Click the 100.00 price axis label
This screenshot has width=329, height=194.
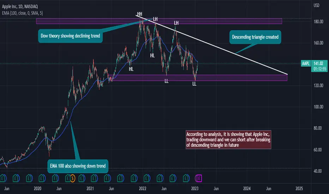click(x=318, y=107)
